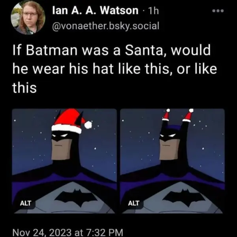Click the 1h relative timestamp

click(152, 11)
